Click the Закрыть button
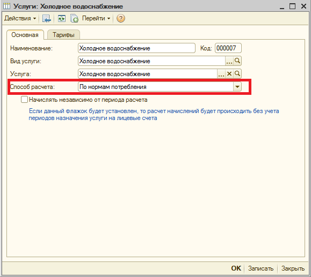Screen dimensions: 311x277 [293, 268]
